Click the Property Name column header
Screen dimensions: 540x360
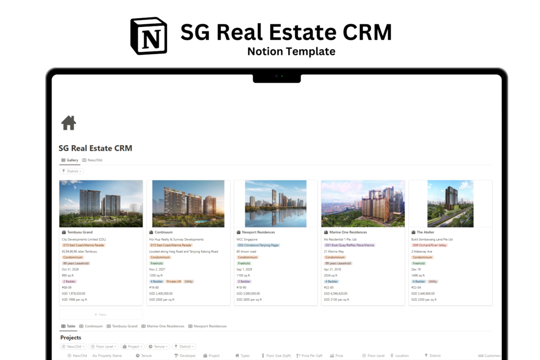pyautogui.click(x=107, y=356)
